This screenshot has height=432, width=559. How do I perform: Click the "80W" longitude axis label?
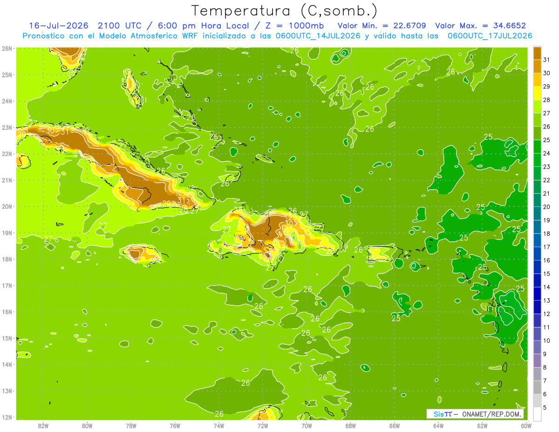pos(87,425)
